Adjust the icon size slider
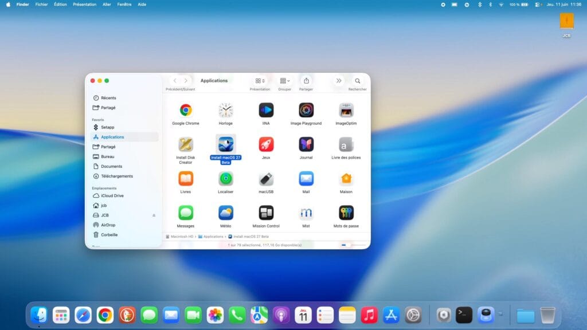The height and width of the screenshot is (330, 587). pos(354,245)
